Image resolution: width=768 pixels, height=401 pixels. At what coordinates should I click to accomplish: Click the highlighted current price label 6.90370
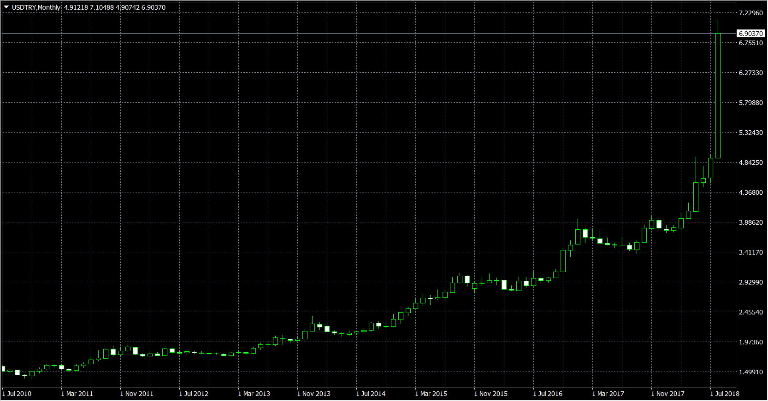click(x=751, y=34)
